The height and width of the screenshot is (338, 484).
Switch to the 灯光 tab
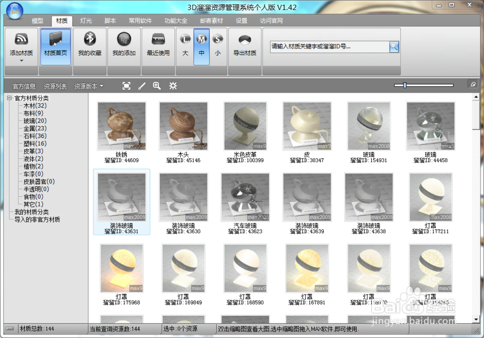point(85,21)
